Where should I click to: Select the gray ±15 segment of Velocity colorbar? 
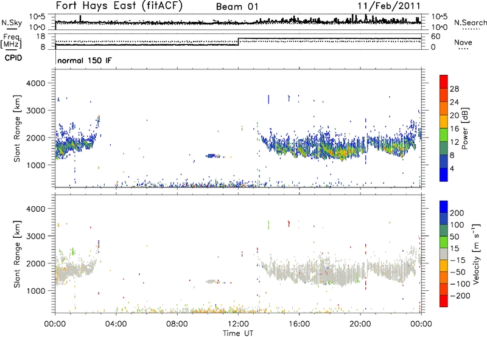(x=444, y=254)
